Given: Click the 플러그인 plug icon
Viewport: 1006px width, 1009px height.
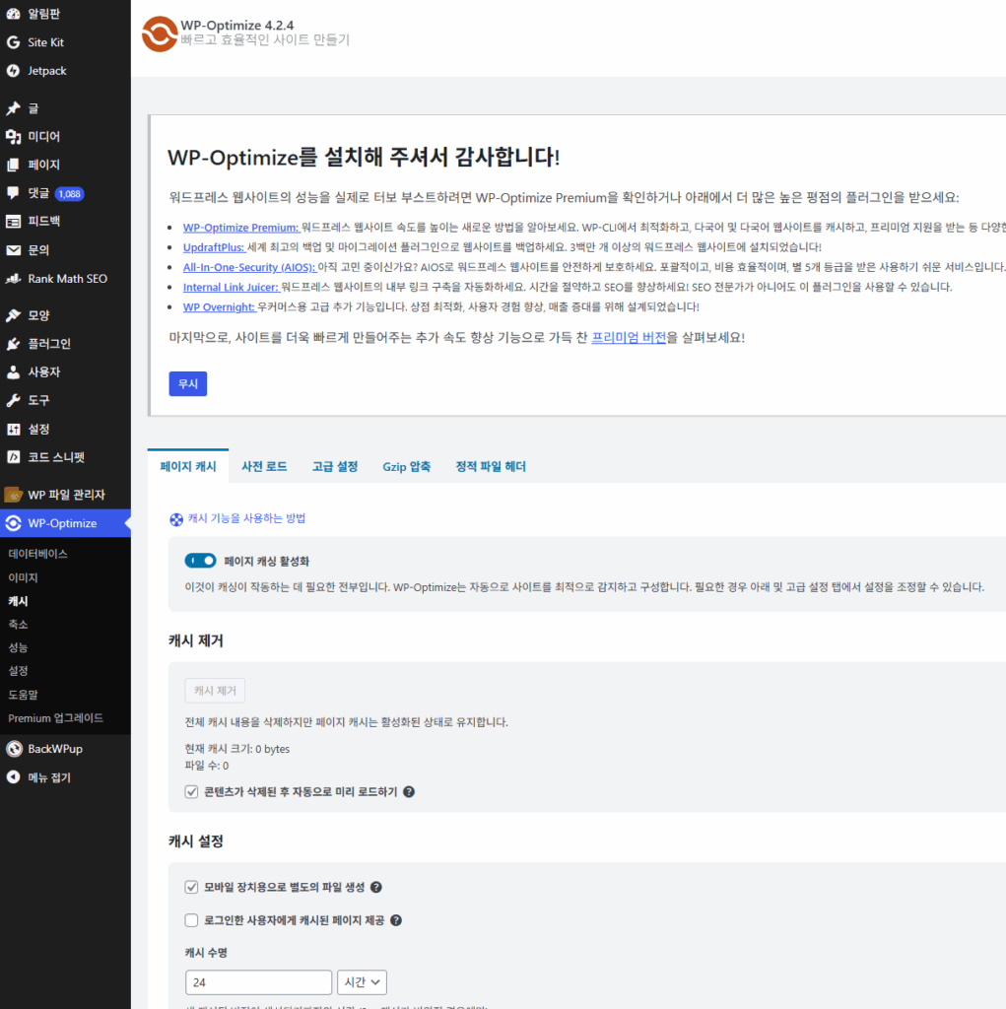Looking at the screenshot, I should tap(13, 344).
